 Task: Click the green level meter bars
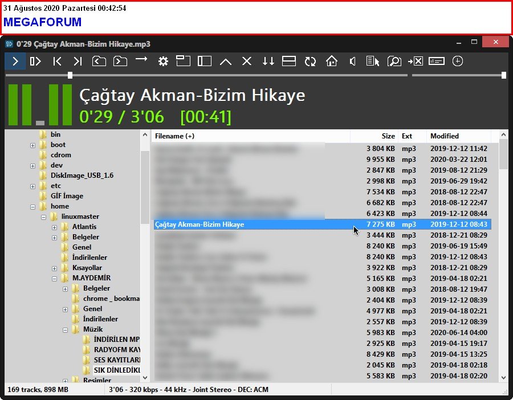click(40, 105)
